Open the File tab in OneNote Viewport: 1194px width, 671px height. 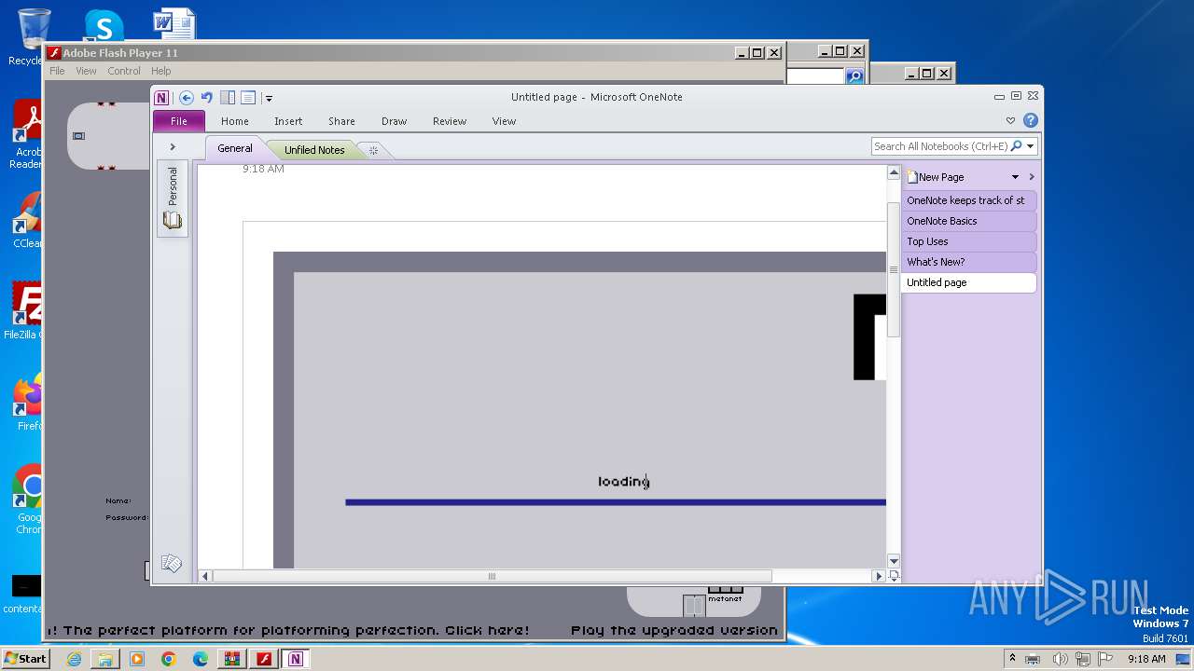pyautogui.click(x=179, y=121)
